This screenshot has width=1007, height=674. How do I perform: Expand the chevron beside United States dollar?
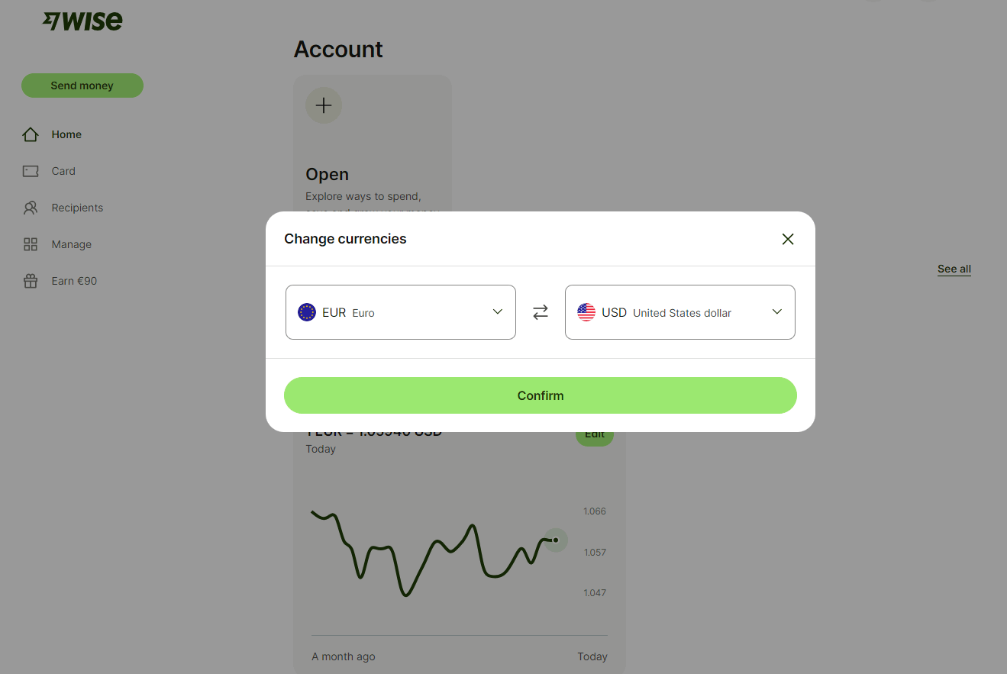pyautogui.click(x=777, y=311)
